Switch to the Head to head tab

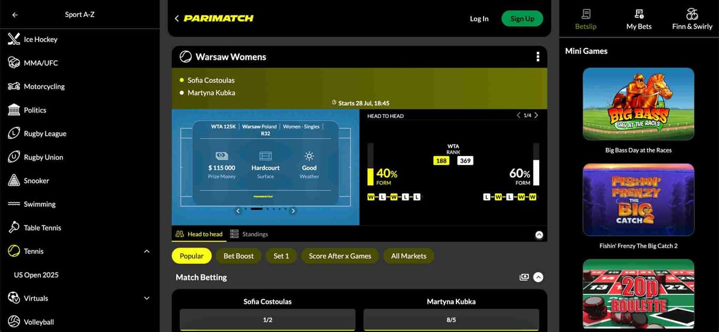point(199,234)
